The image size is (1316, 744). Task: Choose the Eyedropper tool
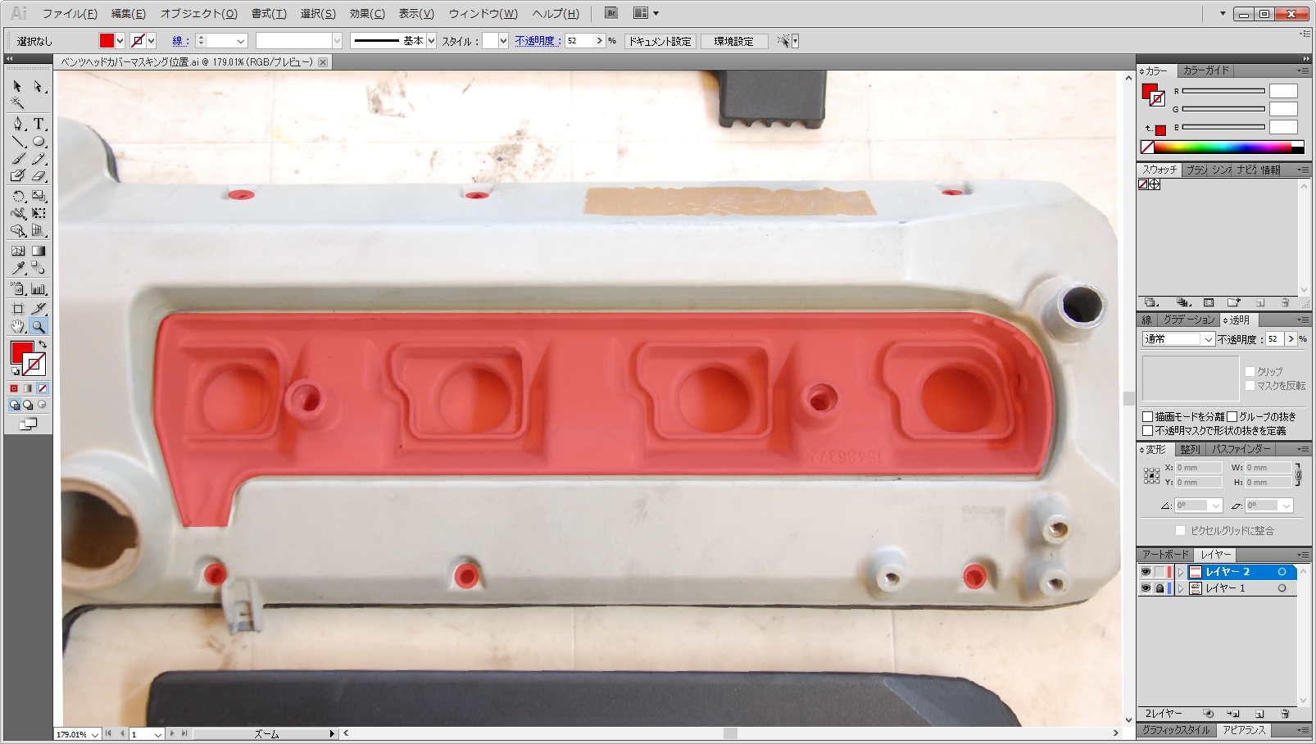coord(18,268)
